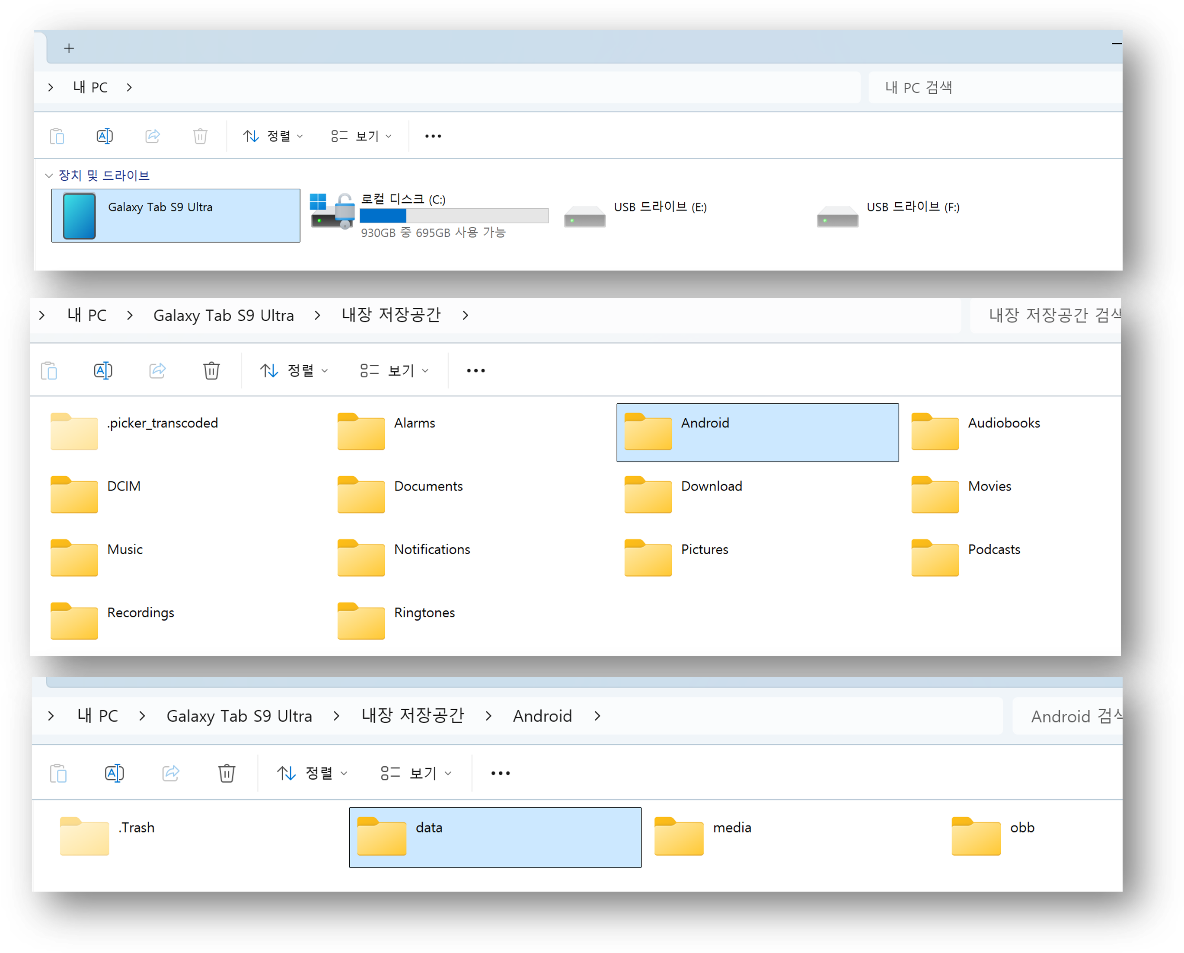The image size is (1184, 953).
Task: Click the Rename icon in the bottom window
Action: click(x=114, y=774)
